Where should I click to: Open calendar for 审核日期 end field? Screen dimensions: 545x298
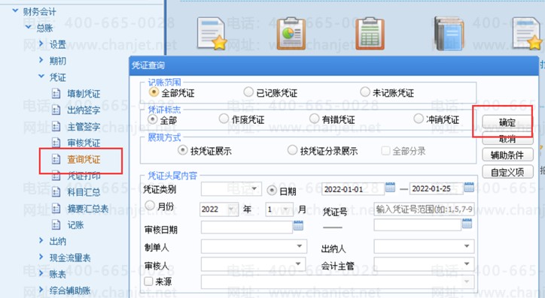point(467,224)
